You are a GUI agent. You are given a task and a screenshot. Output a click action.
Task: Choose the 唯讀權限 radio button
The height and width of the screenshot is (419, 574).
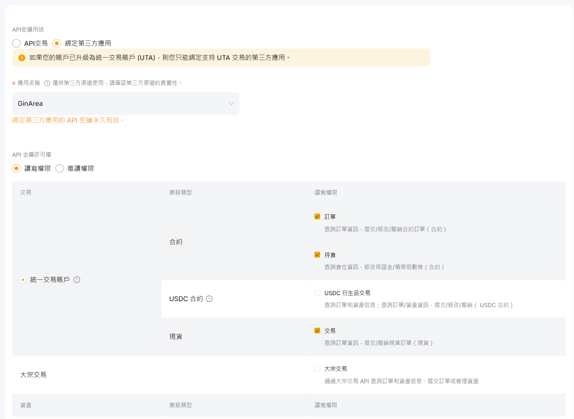(x=60, y=168)
